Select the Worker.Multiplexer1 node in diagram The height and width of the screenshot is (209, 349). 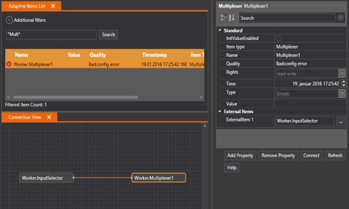tap(159, 178)
